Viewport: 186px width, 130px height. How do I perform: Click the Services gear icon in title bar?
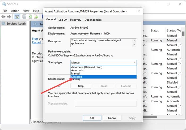(x=4, y=4)
